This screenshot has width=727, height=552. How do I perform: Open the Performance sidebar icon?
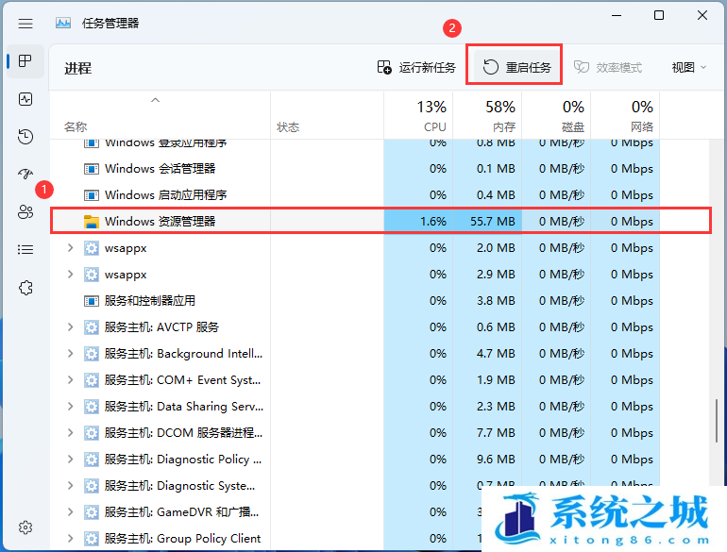(25, 99)
